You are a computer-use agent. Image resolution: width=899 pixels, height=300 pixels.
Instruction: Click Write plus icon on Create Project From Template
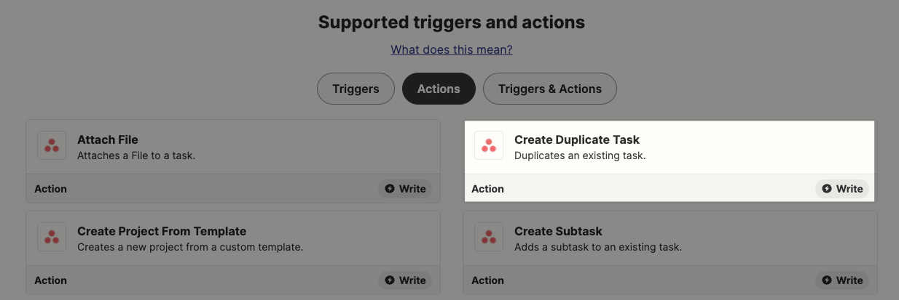click(x=390, y=280)
